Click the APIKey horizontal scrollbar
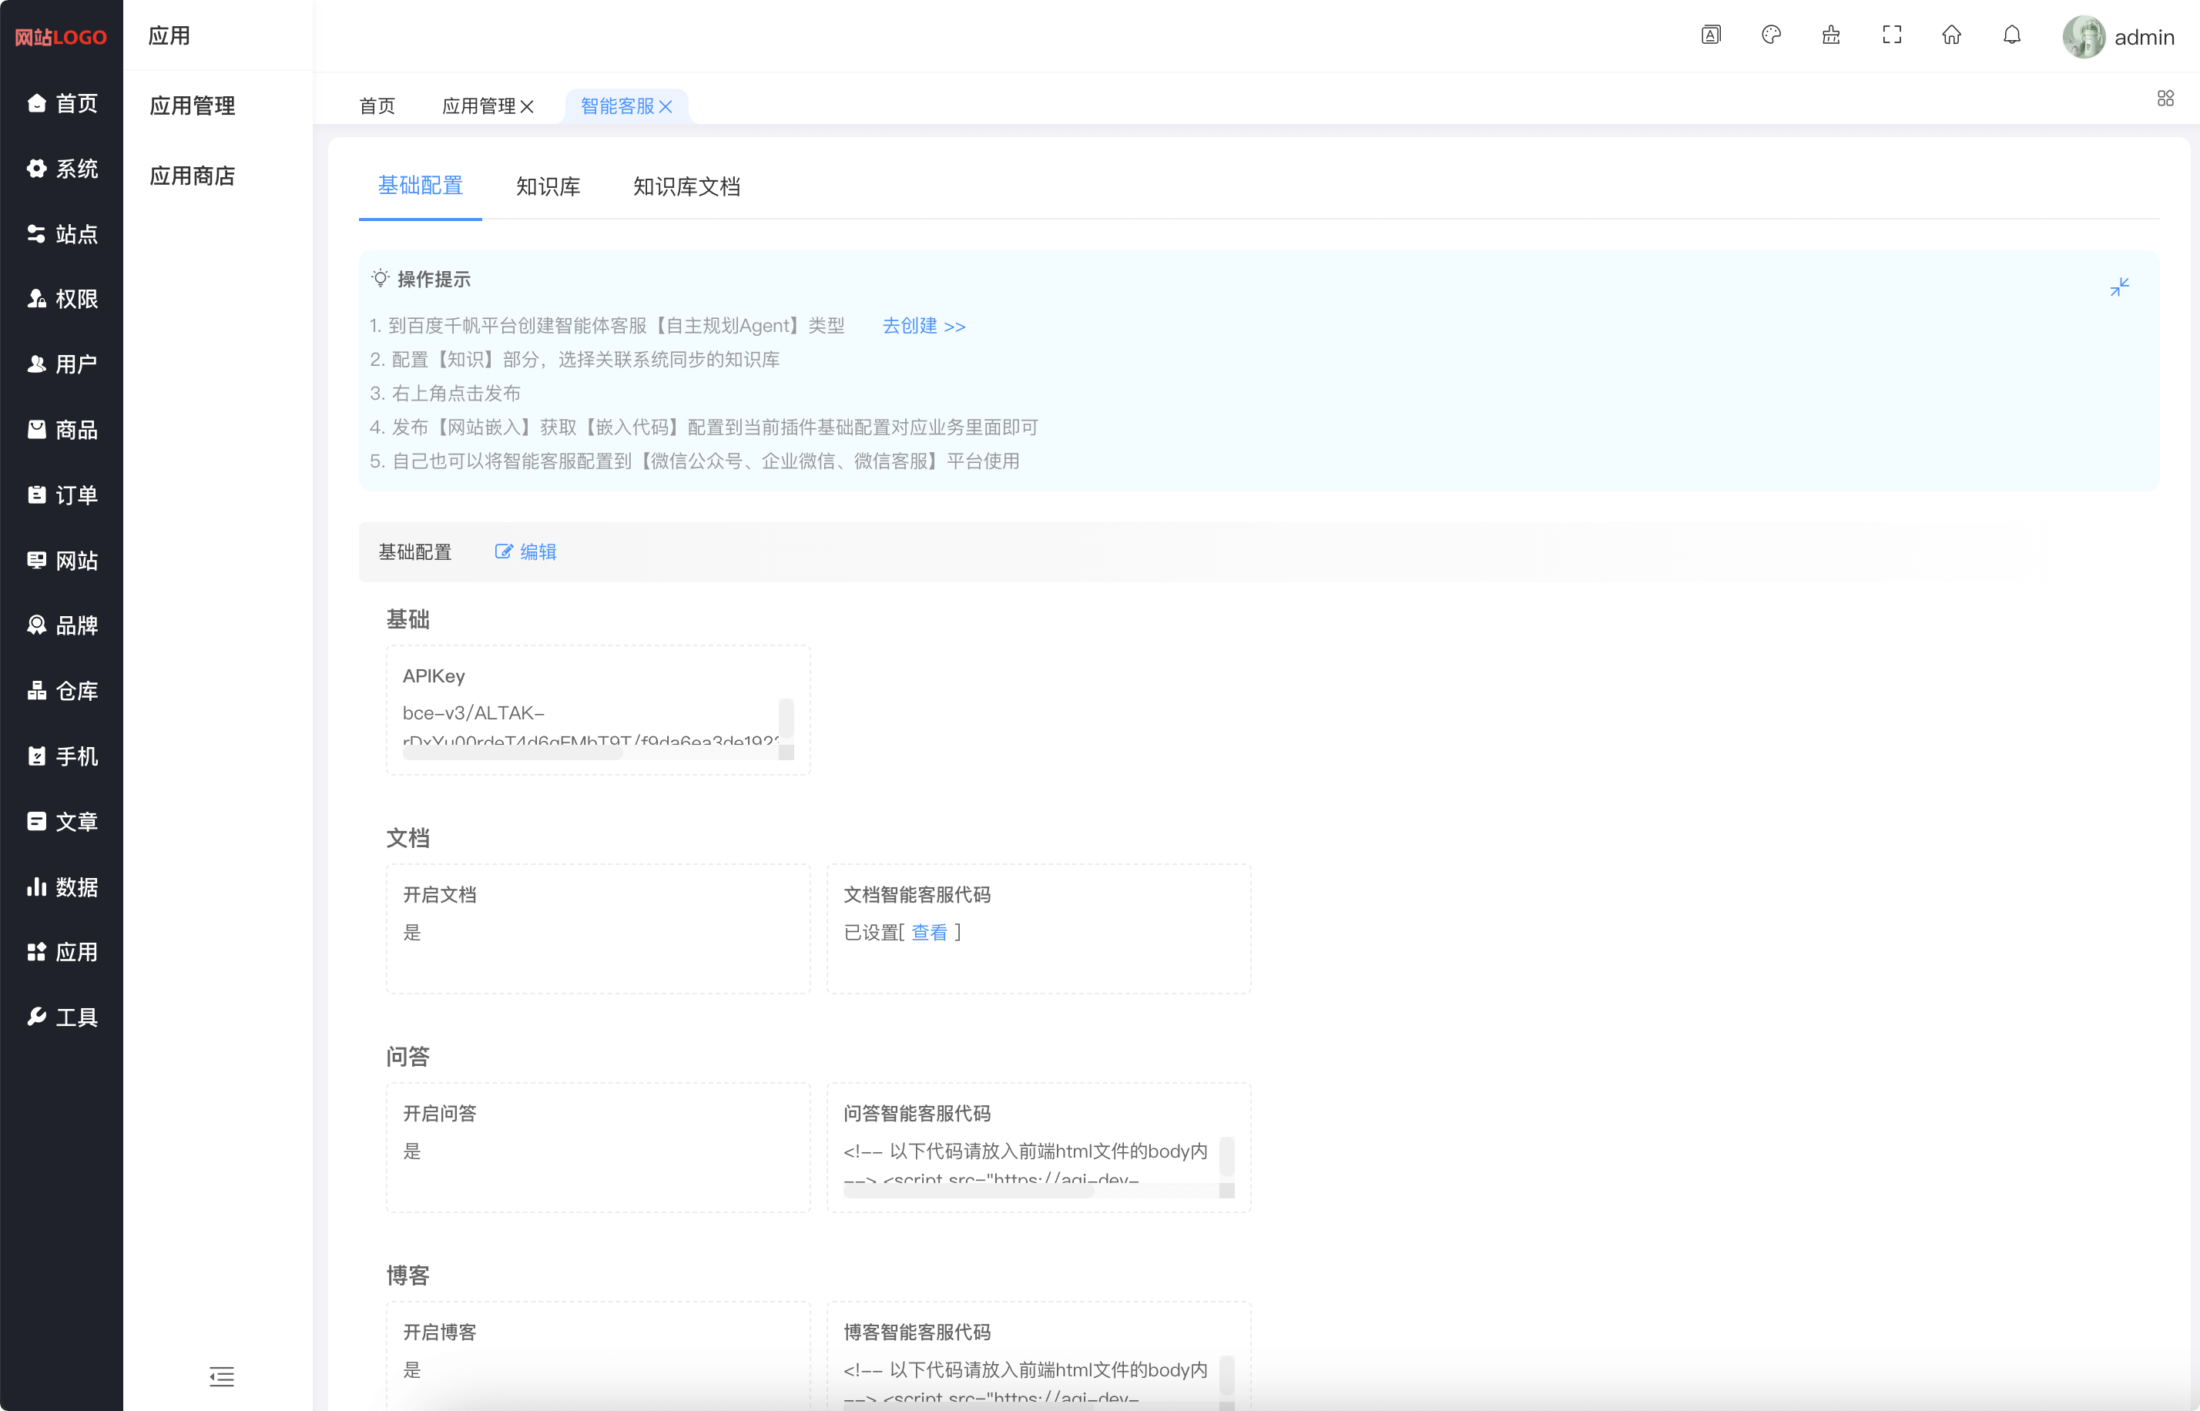This screenshot has width=2200, height=1411. point(513,754)
